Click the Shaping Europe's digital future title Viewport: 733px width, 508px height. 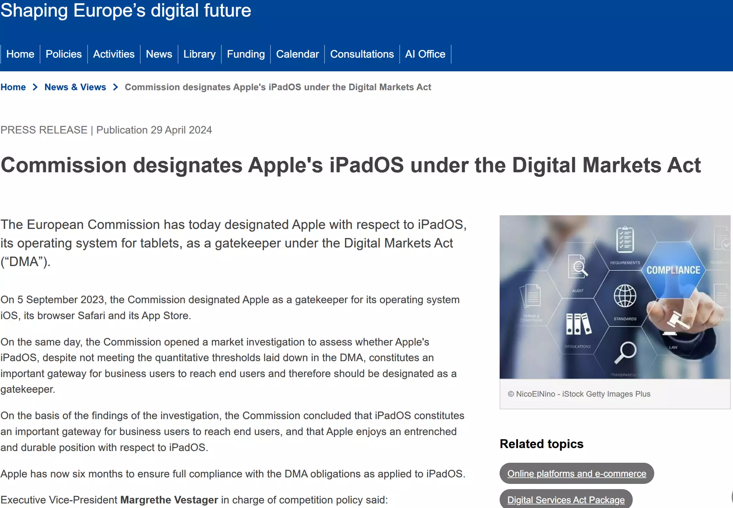[x=126, y=10]
